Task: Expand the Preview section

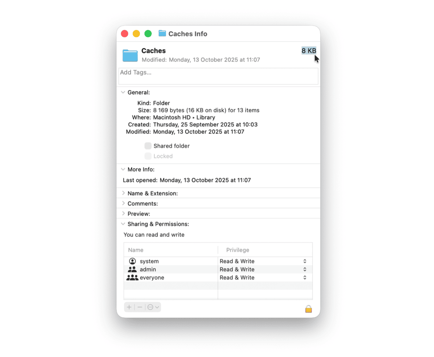Action: 123,214
